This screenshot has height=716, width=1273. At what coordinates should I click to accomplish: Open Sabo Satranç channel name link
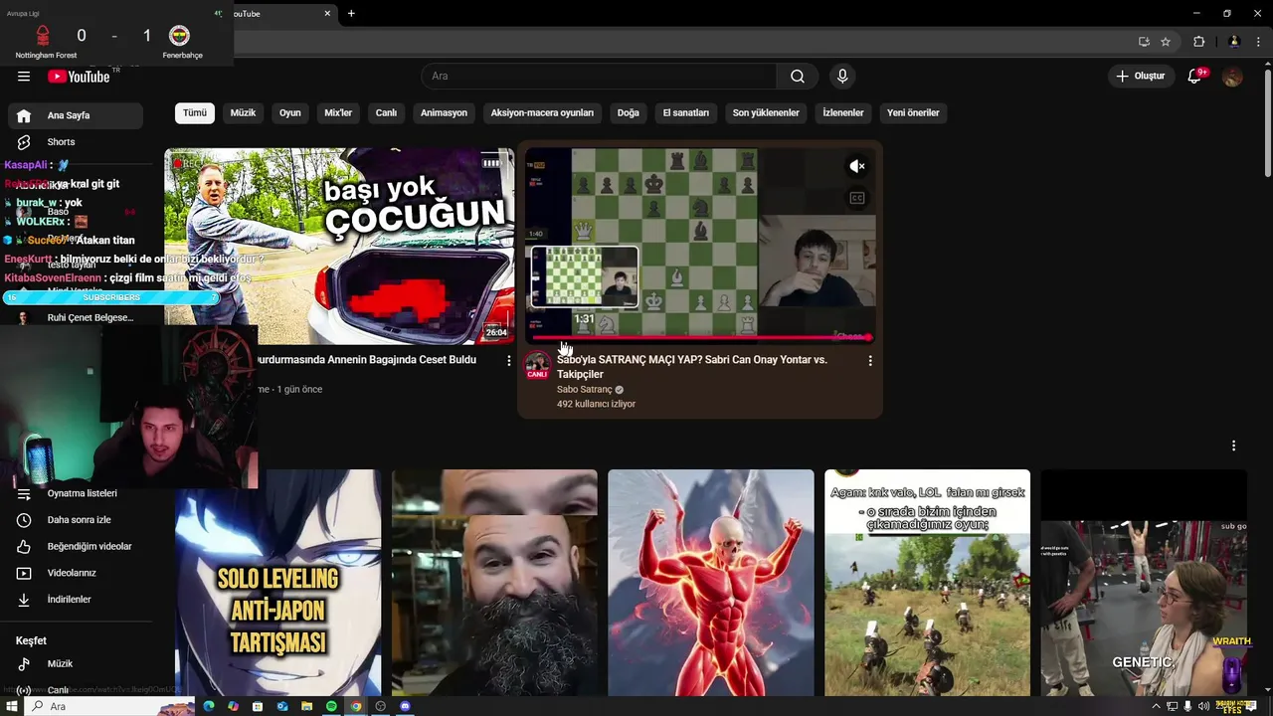click(x=585, y=390)
